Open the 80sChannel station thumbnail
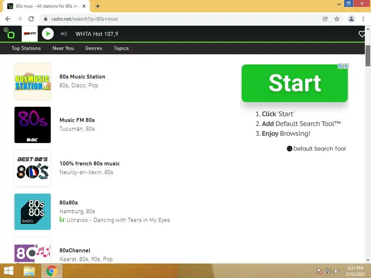Viewport: 371px width, 278px height. click(33, 250)
